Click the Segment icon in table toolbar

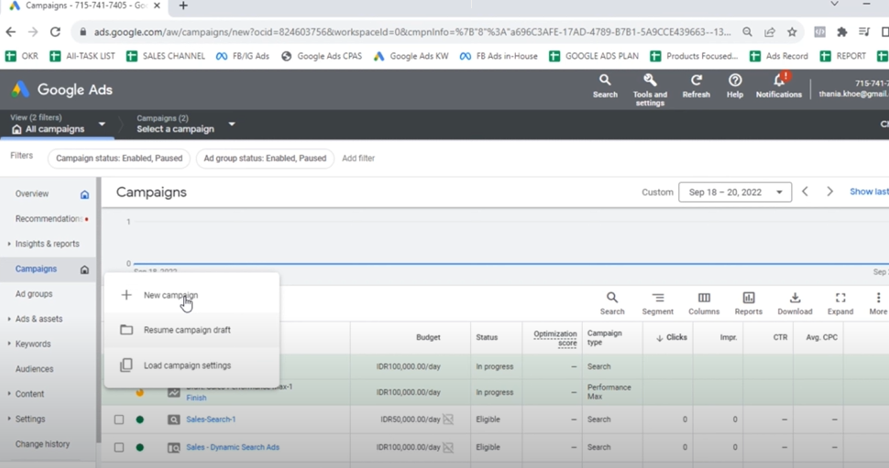point(657,299)
